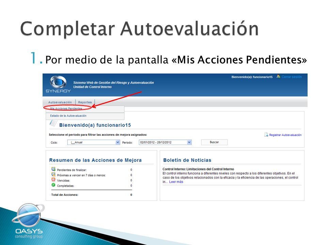The image size is (327, 245).
Task: Select Estado de la Autoevaluación menu entry
Action: coord(68,116)
